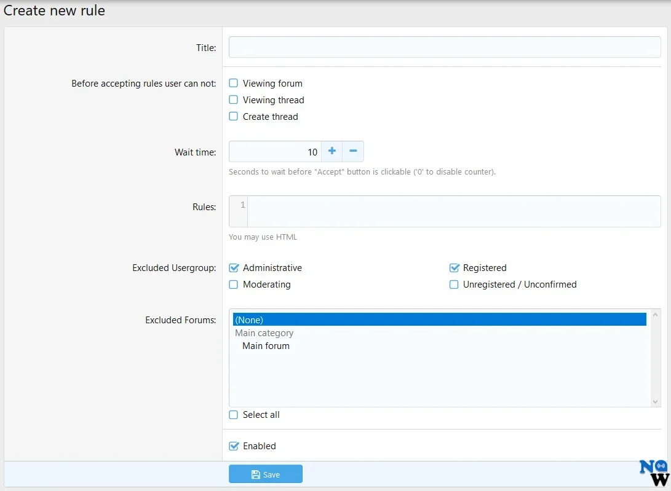Image resolution: width=671 pixels, height=491 pixels.
Task: Click the minus icon to decrease wait time
Action: click(353, 152)
